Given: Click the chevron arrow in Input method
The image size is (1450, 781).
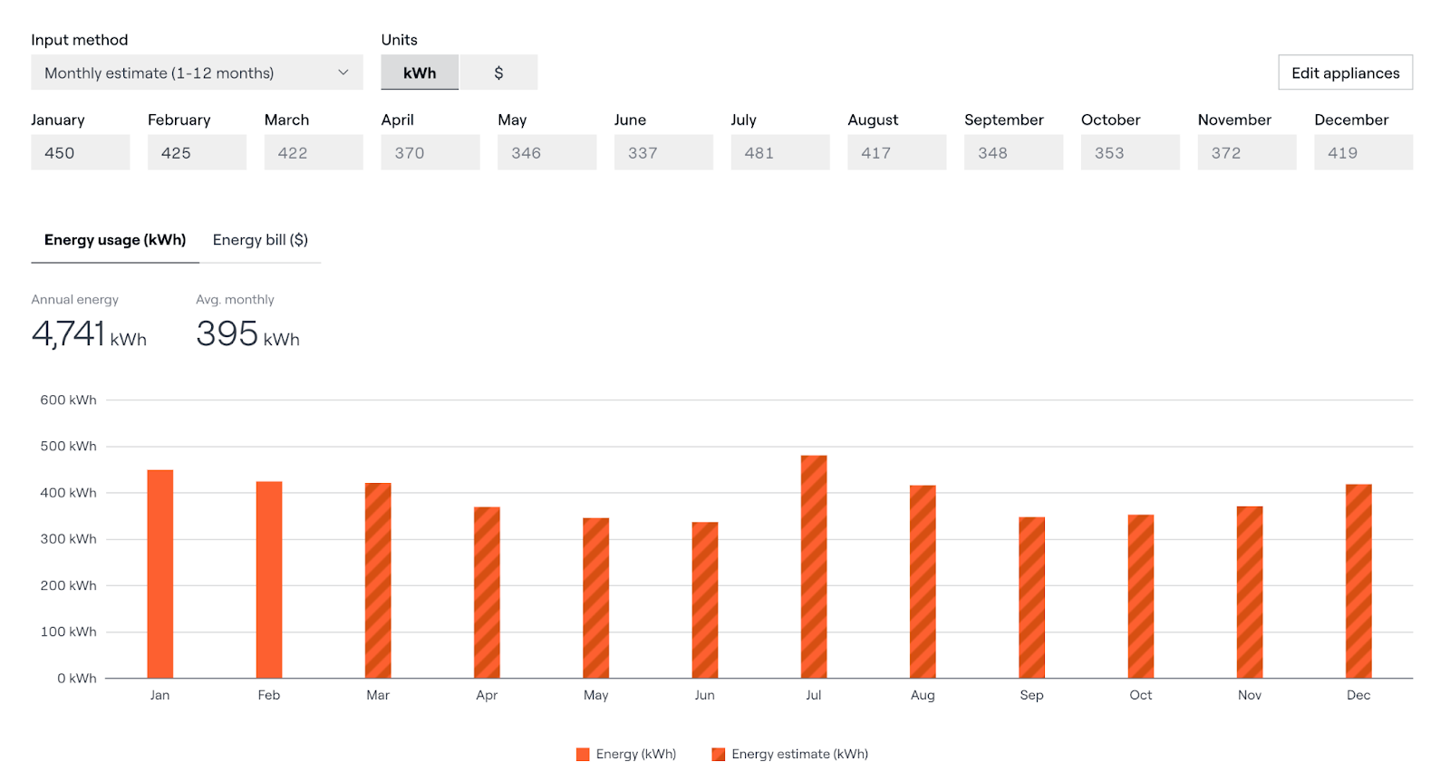Looking at the screenshot, I should [x=343, y=72].
